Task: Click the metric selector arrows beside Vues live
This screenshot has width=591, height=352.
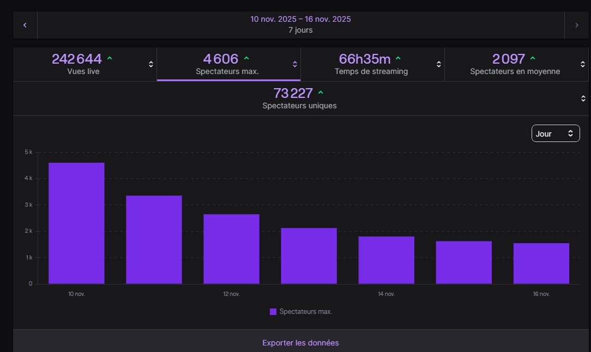Action: coord(150,64)
